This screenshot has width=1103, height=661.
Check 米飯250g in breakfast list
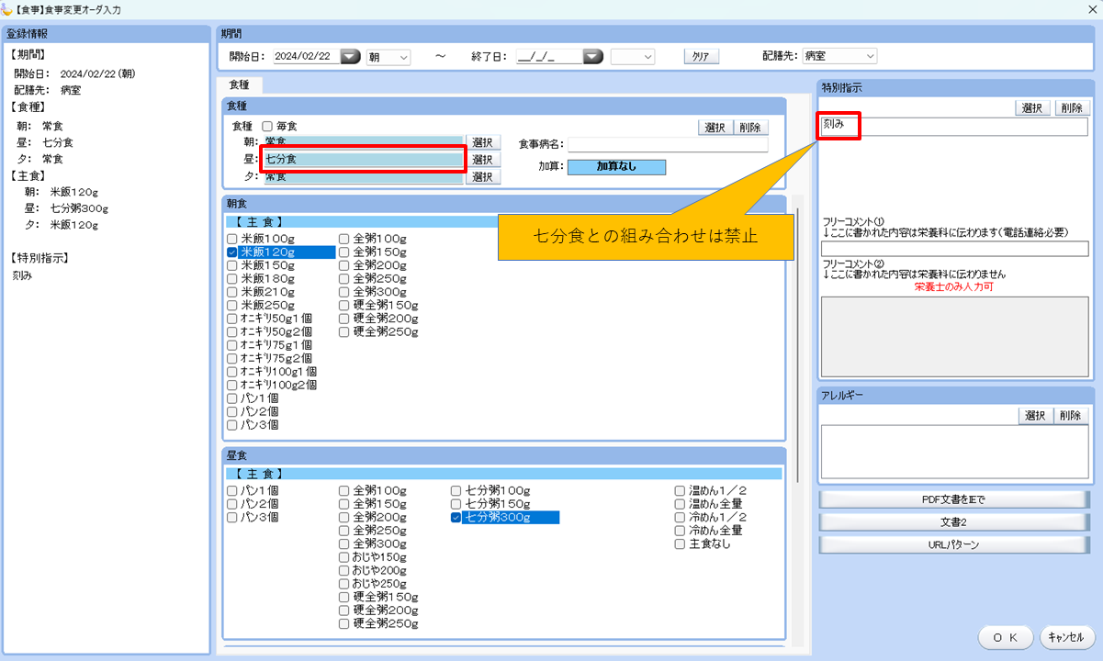232,305
